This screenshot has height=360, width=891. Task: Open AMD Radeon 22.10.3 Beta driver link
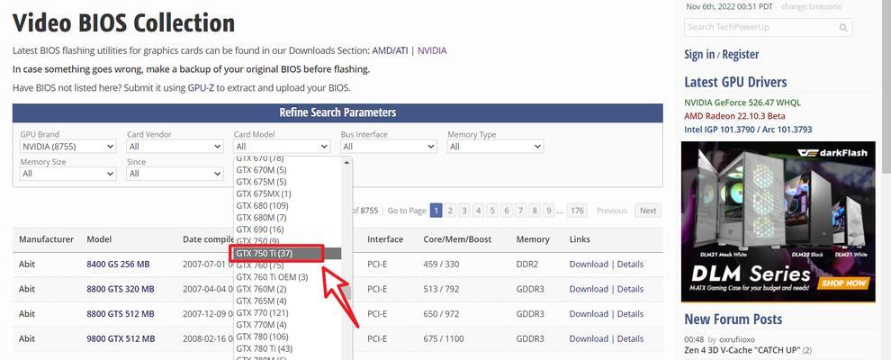click(734, 116)
